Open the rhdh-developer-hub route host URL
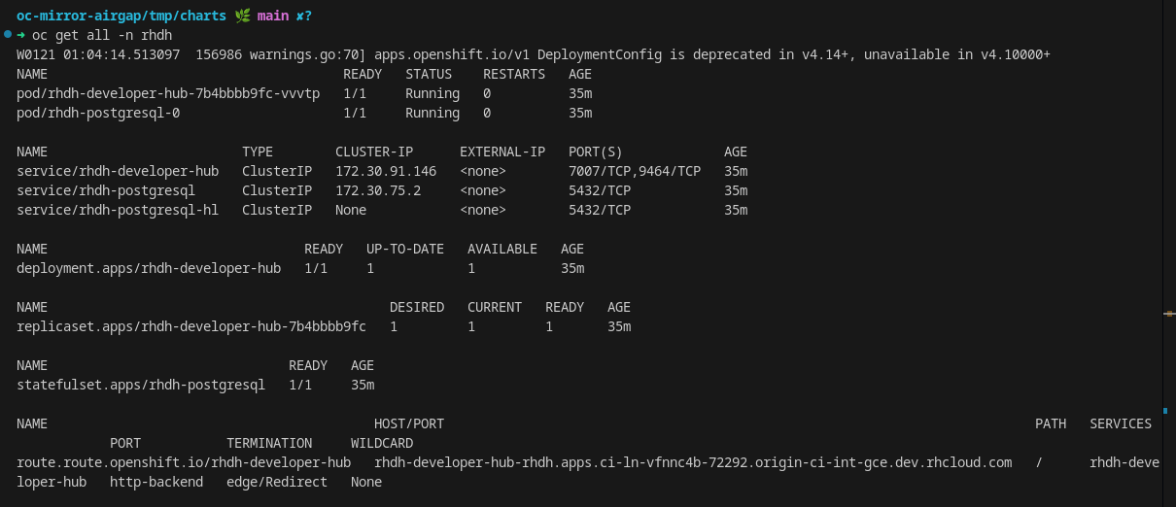The image size is (1176, 507). click(692, 462)
